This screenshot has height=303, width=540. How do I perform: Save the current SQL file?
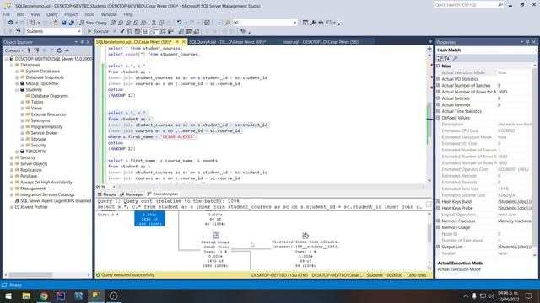[x=64, y=23]
